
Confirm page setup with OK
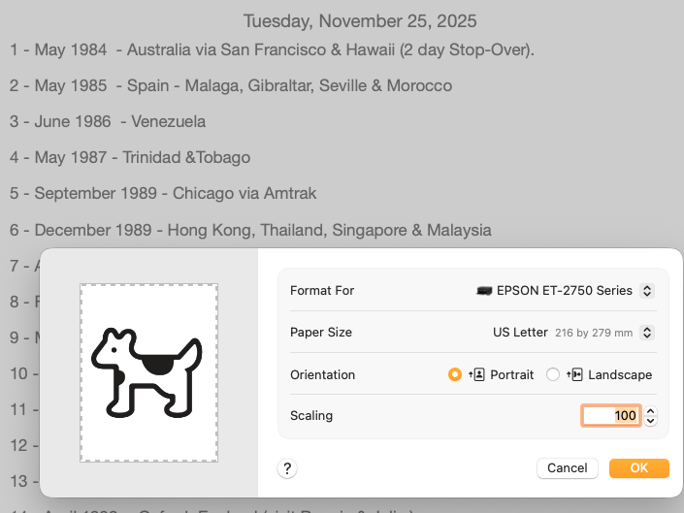pyautogui.click(x=638, y=468)
